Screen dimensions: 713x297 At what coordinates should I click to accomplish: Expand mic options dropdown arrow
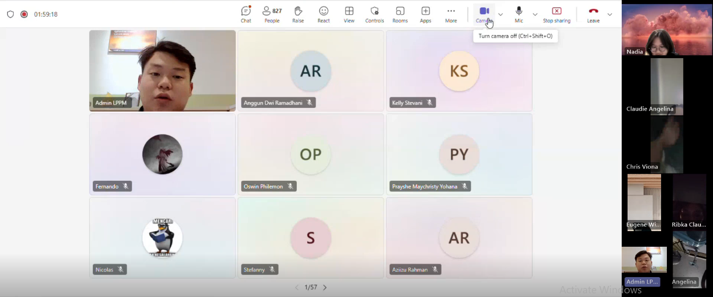pos(535,15)
